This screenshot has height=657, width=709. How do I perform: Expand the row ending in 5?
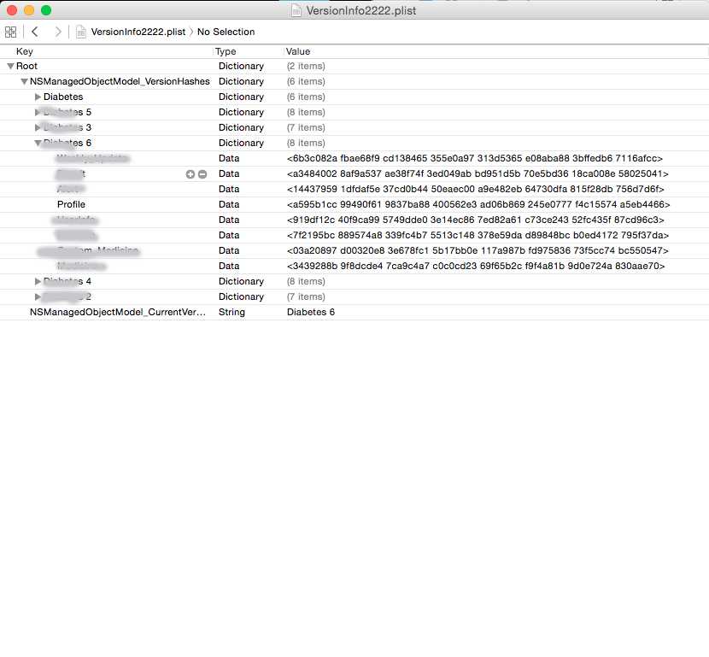coord(38,112)
